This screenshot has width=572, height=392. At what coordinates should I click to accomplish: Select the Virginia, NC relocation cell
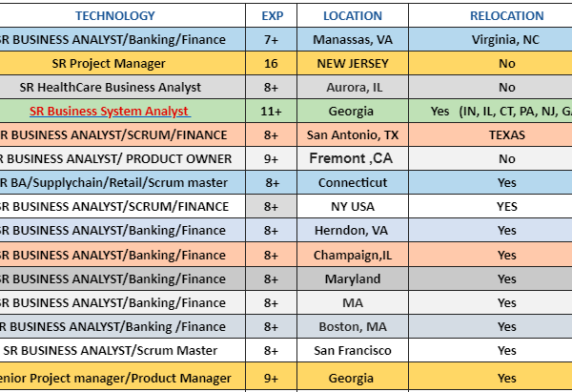point(506,39)
